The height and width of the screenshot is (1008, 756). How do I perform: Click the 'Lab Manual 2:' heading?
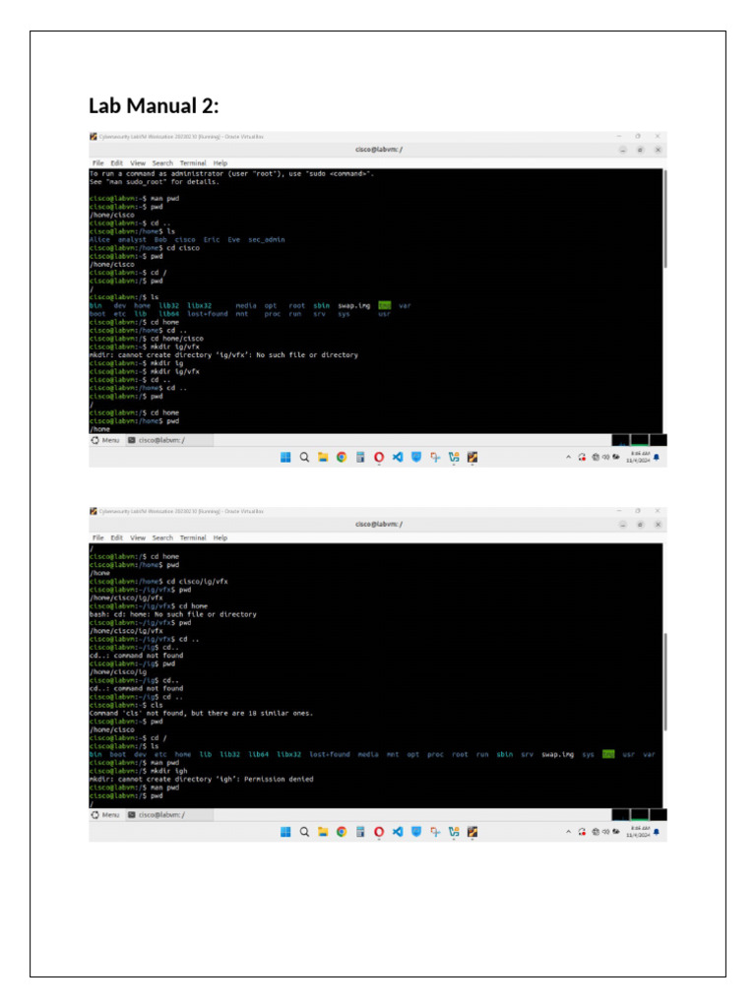coord(154,105)
